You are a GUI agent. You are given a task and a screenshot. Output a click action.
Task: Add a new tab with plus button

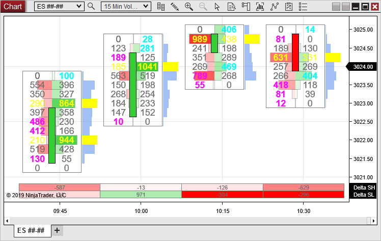[x=57, y=230]
